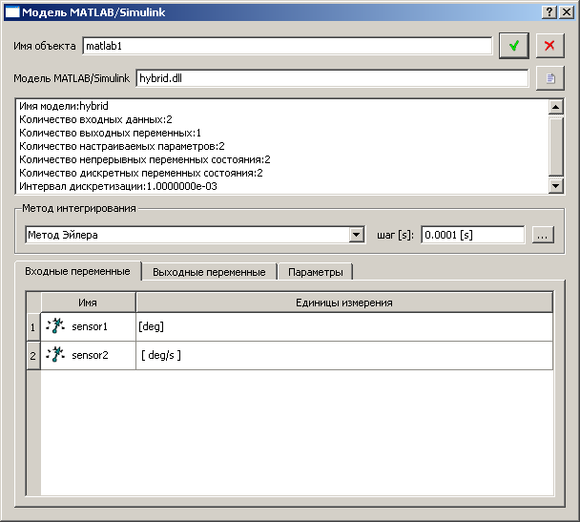Click the [deg] units cell

pyautogui.click(x=344, y=326)
